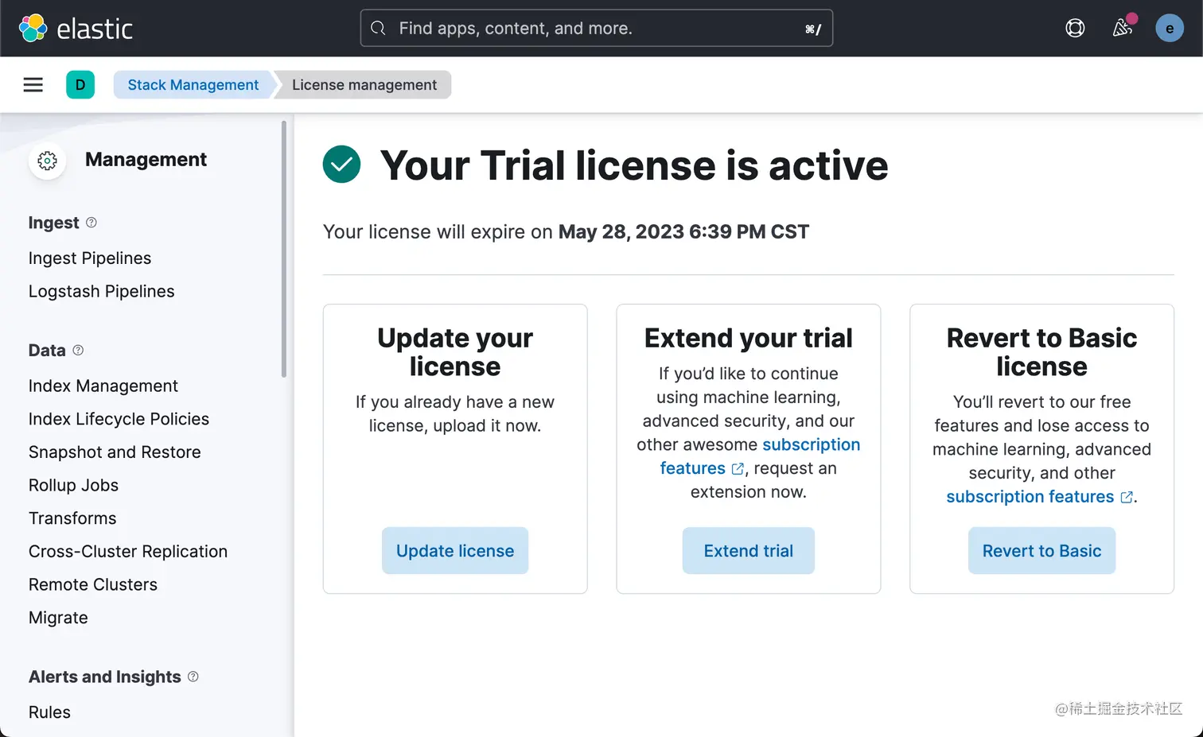Screen dimensions: 1203x737
Task: Click the 'Update your license' card title
Action: click(455, 352)
